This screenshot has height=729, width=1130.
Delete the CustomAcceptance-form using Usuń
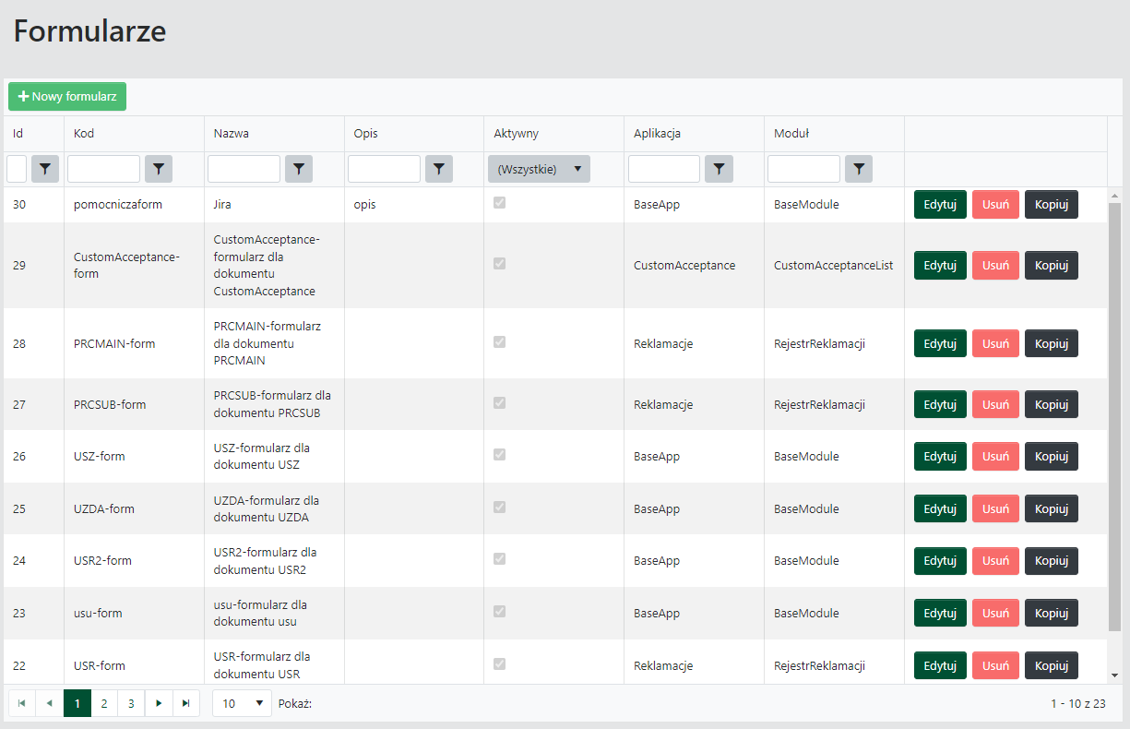pos(995,265)
